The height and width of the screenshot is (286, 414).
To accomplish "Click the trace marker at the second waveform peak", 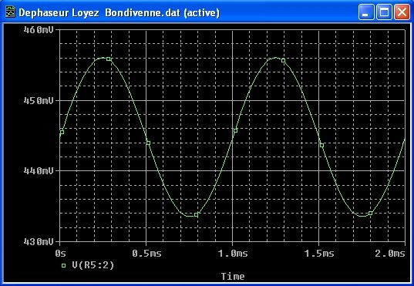I will (x=283, y=60).
